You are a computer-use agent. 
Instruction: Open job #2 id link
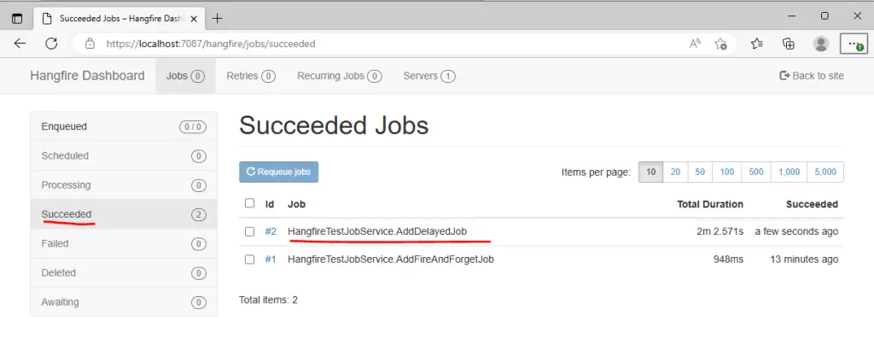[271, 231]
